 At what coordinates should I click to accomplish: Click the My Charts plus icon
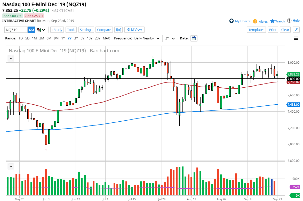pyautogui.click(x=232, y=21)
